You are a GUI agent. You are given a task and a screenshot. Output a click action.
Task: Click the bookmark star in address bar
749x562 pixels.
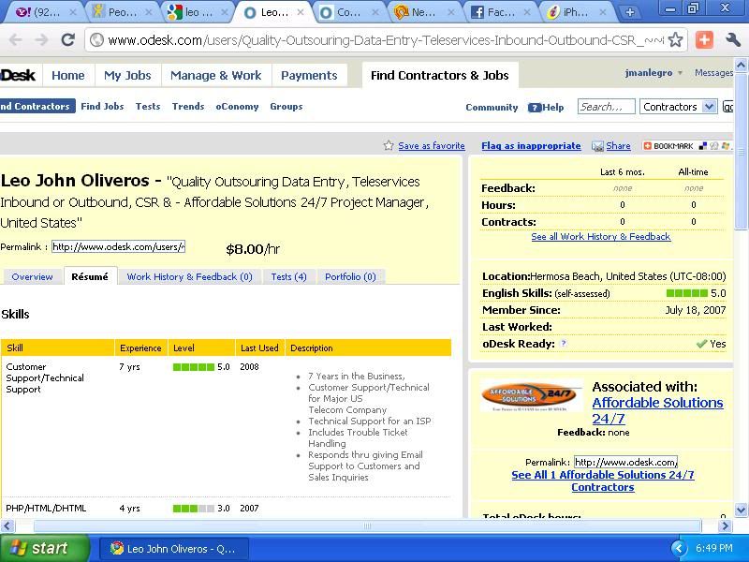(x=675, y=40)
